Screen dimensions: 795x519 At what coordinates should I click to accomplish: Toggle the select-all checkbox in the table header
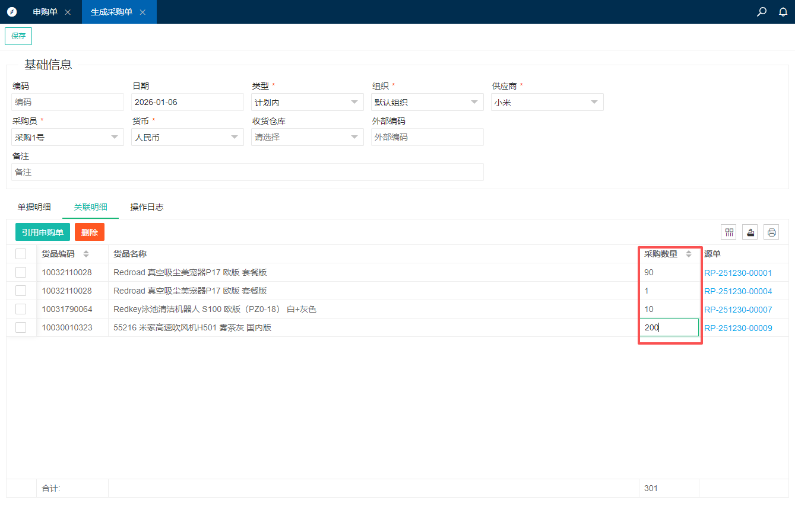click(21, 254)
